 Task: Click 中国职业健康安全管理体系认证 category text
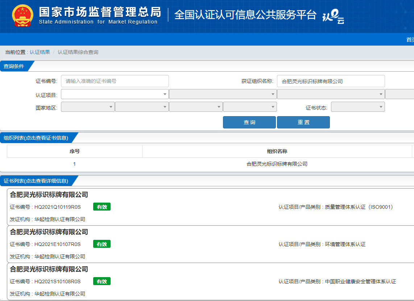click(360, 281)
